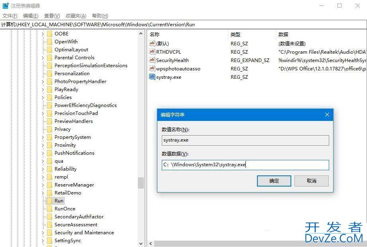
Task: Click the SecurityHealth value icon
Action: click(152, 60)
